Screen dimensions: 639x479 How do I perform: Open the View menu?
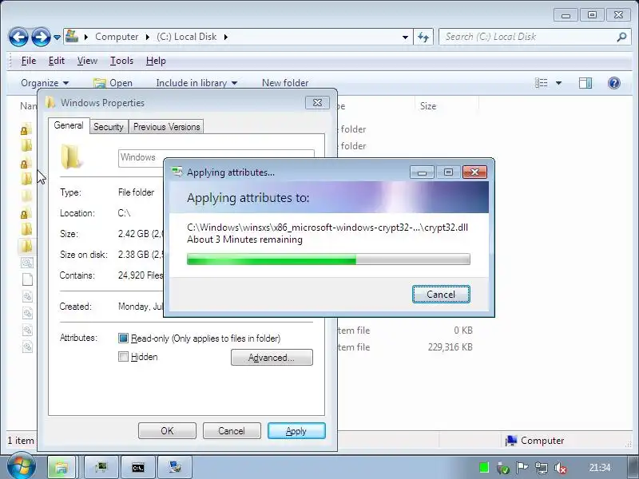pyautogui.click(x=87, y=61)
